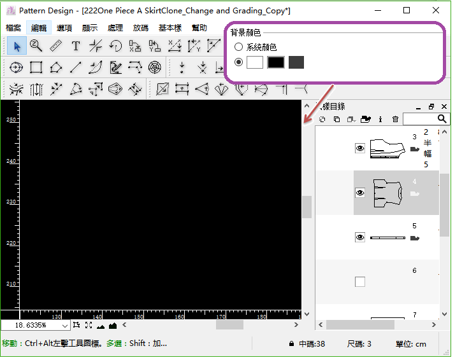
Task: Click the concentric circles tool
Action: click(x=155, y=67)
